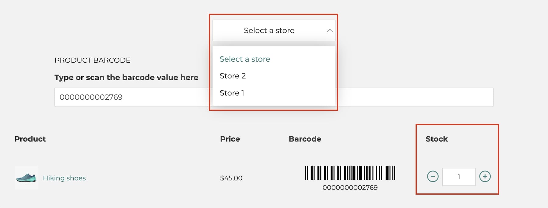Click the 'Type or scan the barcode' label
The image size is (548, 208).
[x=126, y=77]
